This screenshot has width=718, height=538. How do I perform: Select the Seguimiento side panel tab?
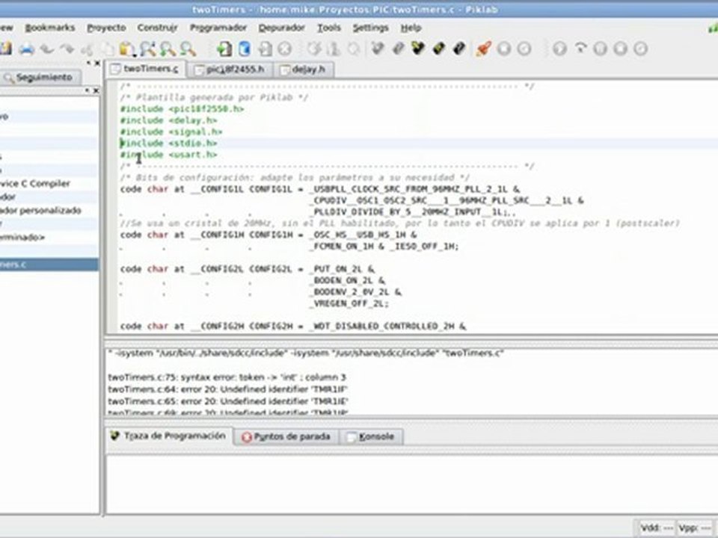pyautogui.click(x=40, y=77)
